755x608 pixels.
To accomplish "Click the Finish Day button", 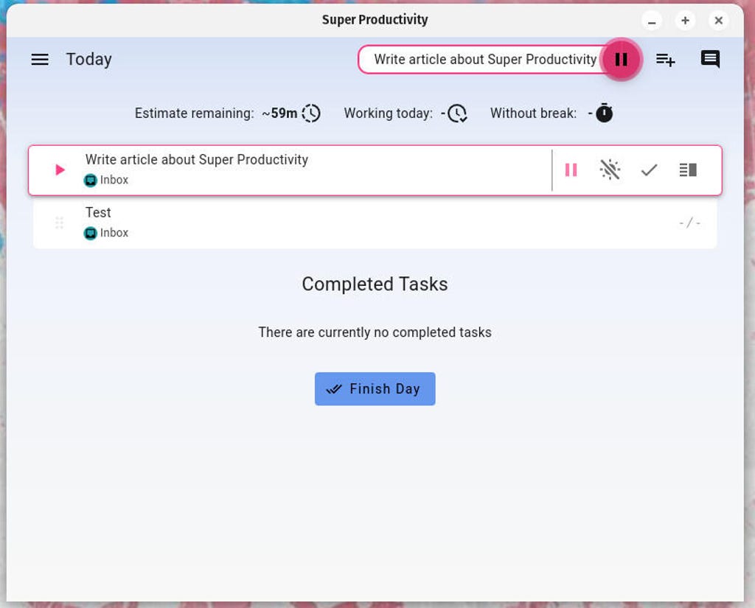I will coord(375,389).
